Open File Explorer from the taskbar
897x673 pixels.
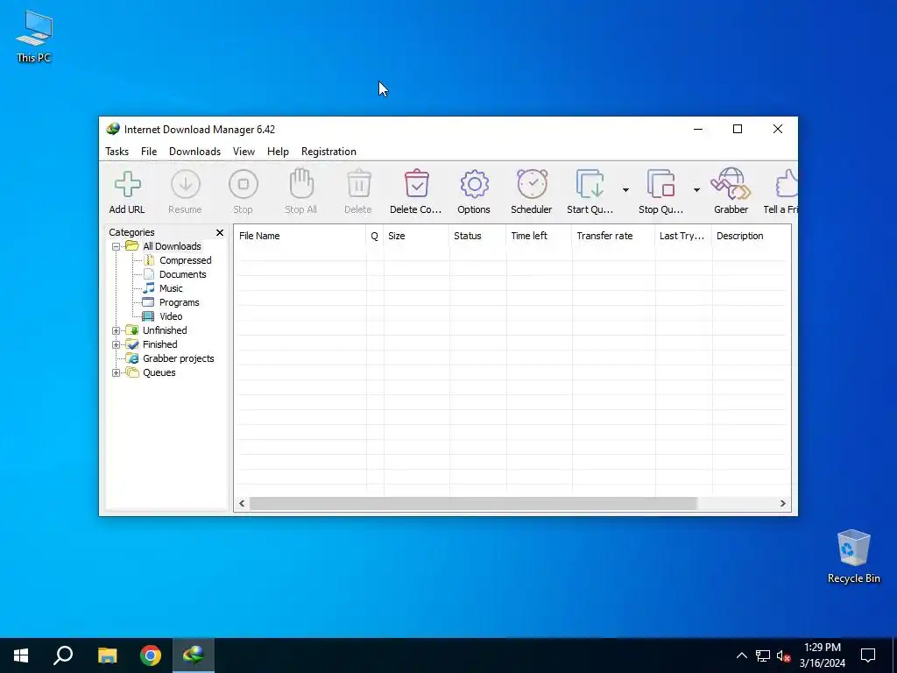point(107,655)
